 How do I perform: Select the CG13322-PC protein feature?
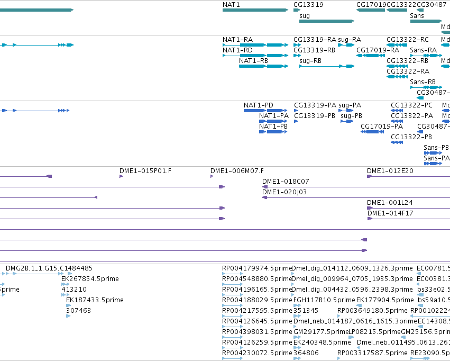pos(397,111)
